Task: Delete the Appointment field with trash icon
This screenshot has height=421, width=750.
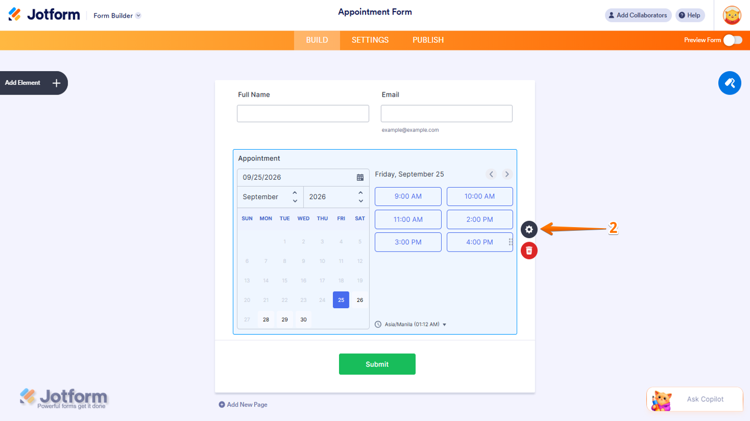Action: [529, 251]
